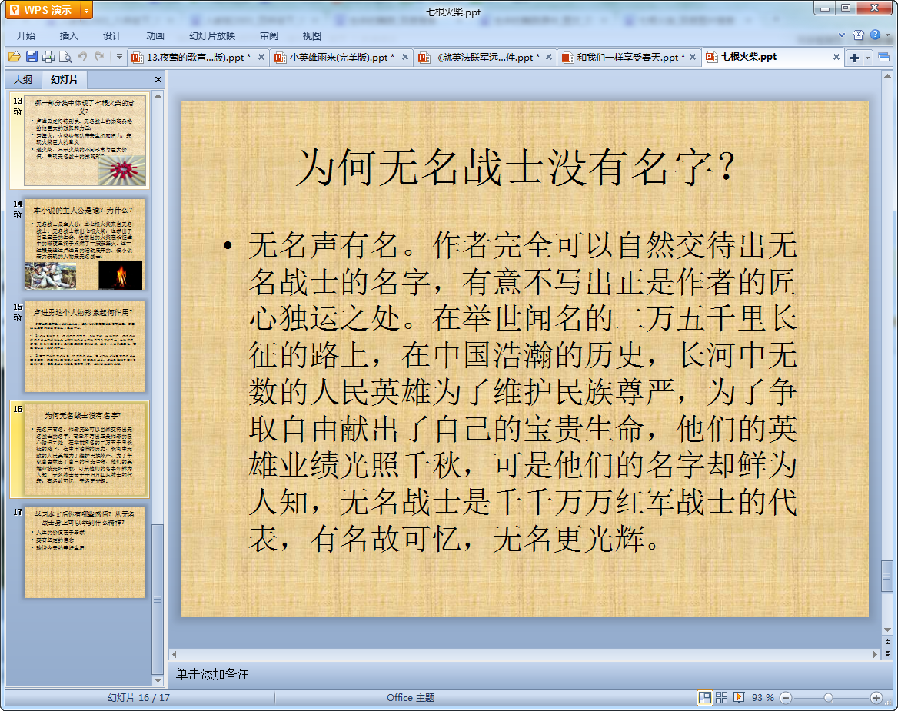Switch to the 大纲 outline pane tab
The width and height of the screenshot is (898, 711).
[23, 80]
